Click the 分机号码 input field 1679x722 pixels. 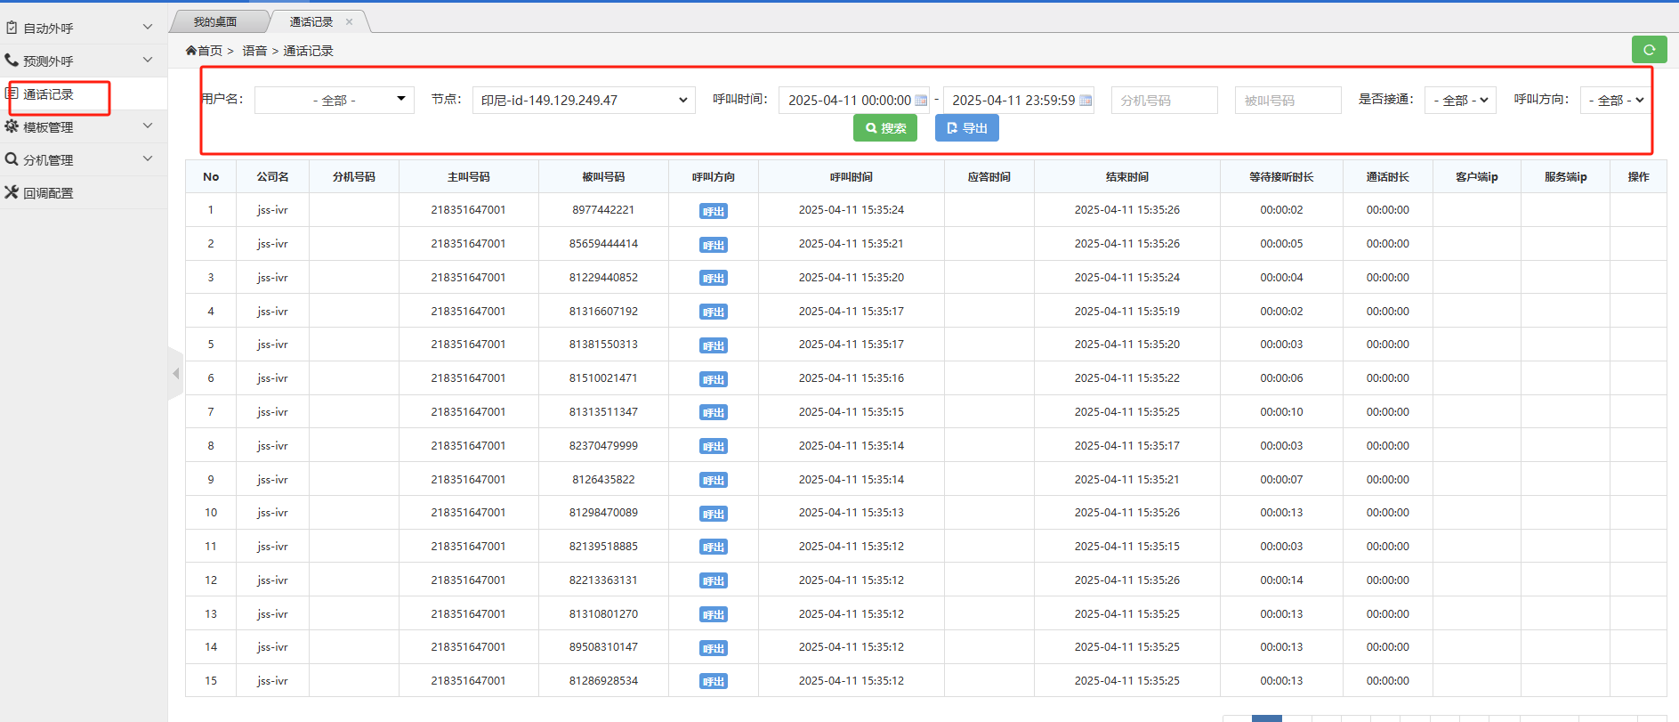[x=1164, y=101]
